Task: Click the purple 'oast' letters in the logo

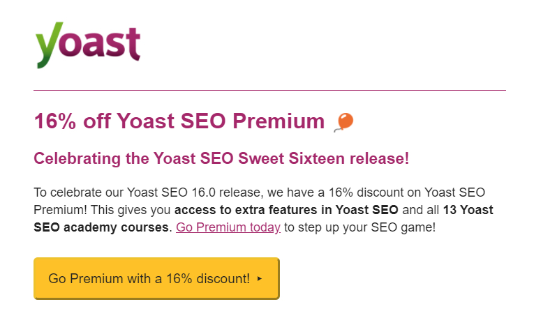Action: [x=101, y=42]
